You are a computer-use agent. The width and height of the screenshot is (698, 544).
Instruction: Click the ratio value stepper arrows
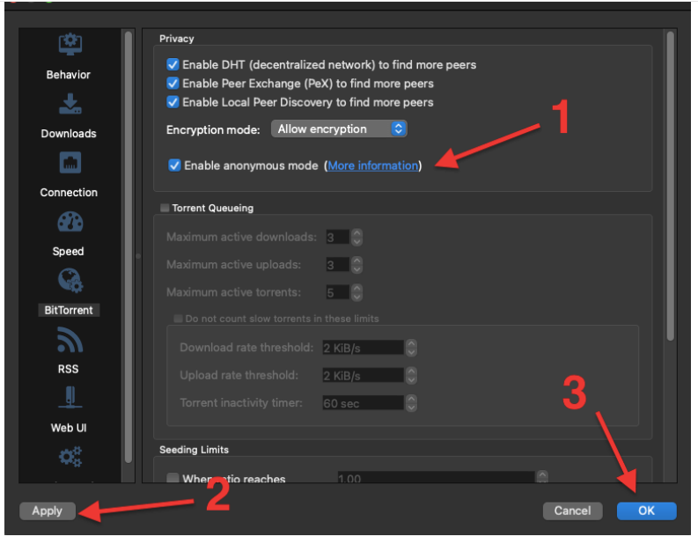coord(542,477)
